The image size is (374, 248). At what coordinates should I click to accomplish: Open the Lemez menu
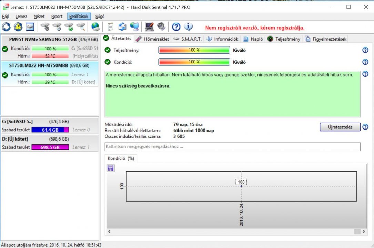21,17
